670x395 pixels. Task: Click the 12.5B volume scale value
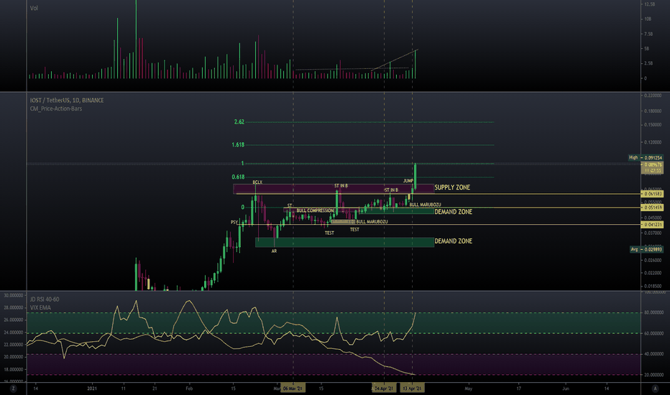[649, 4]
